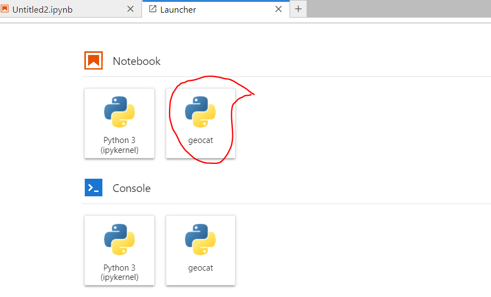
Task: Open a geocat kernel console
Action: (x=200, y=250)
